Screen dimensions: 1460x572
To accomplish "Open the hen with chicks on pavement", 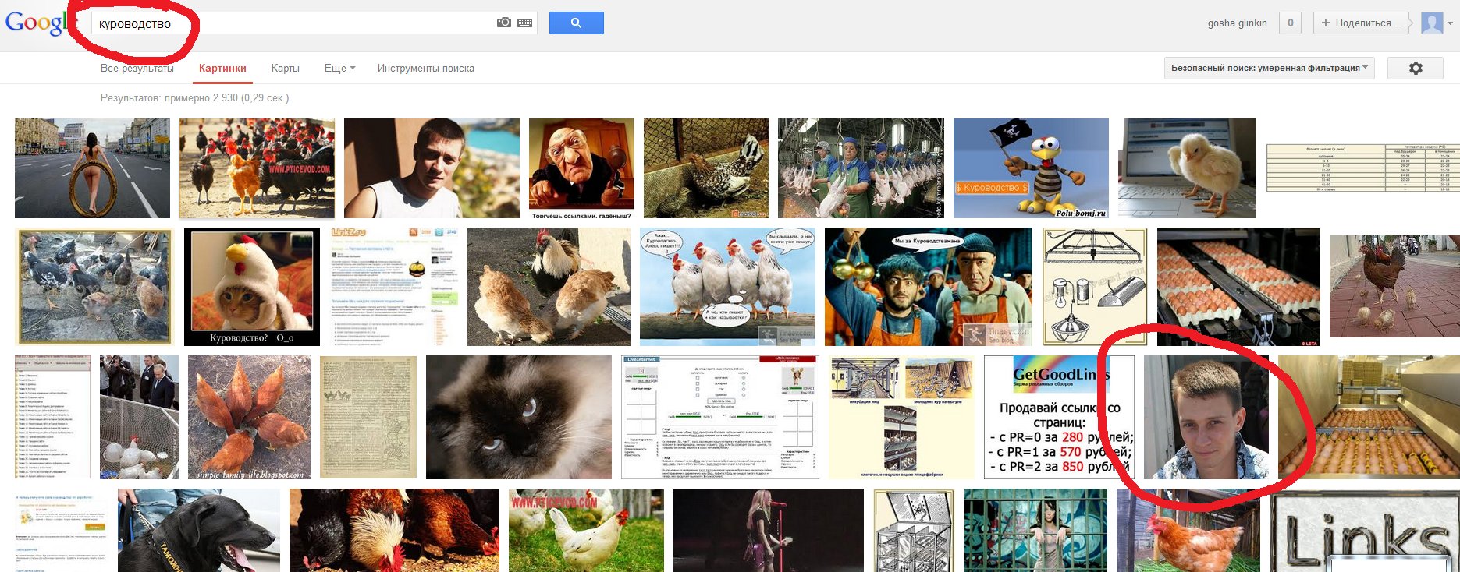I will (1394, 287).
